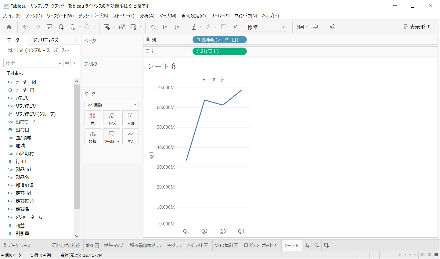Select the サブカテゴリ (グループ) field
This screenshot has width=440, height=259.
(x=35, y=114)
